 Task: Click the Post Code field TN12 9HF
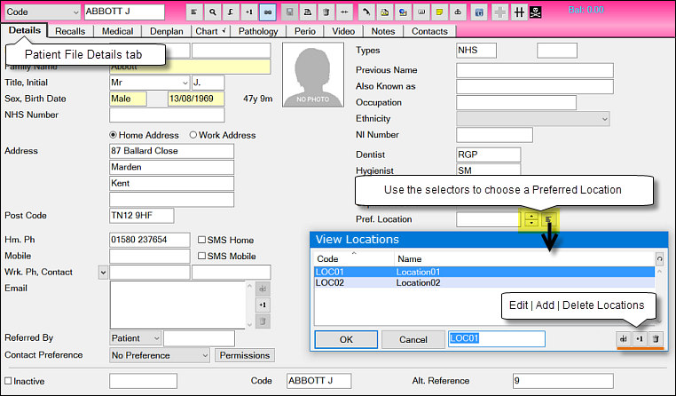tap(142, 215)
